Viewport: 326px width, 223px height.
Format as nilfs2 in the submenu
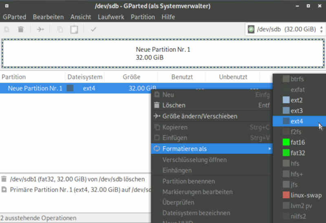[x=300, y=216]
